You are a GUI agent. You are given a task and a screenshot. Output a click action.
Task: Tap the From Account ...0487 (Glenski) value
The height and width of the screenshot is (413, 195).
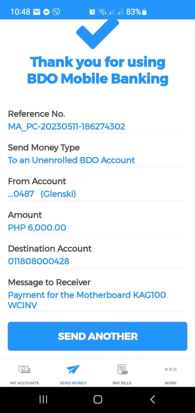(42, 194)
